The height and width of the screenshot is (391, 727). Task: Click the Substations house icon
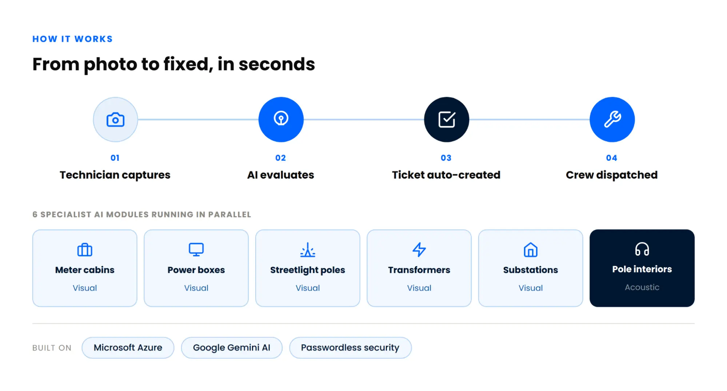click(530, 250)
